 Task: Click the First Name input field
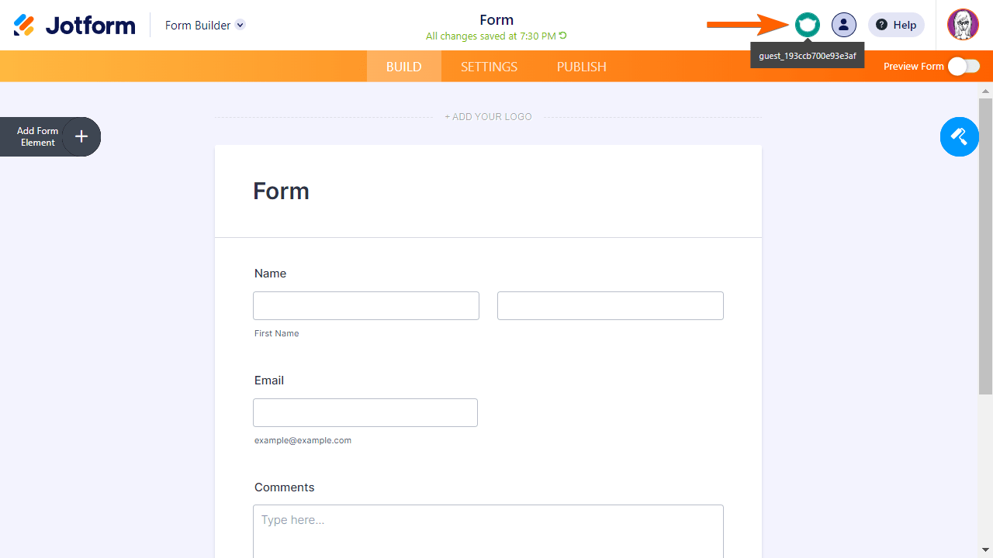365,306
